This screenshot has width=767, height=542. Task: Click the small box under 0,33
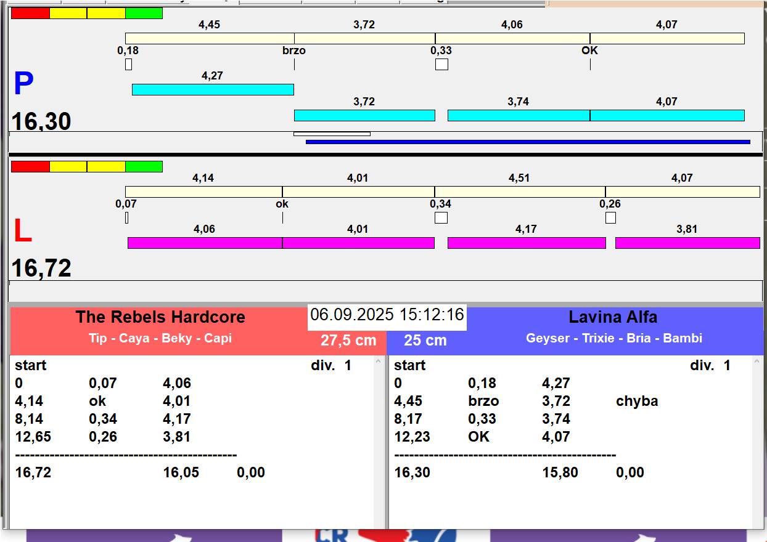441,64
